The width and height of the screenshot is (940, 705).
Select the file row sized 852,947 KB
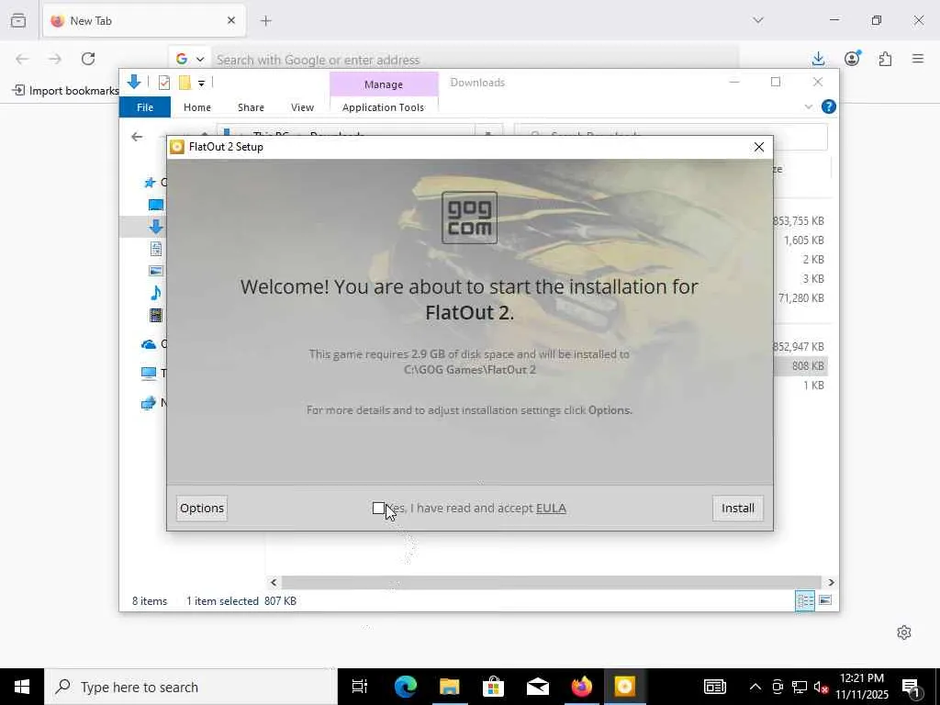point(799,346)
